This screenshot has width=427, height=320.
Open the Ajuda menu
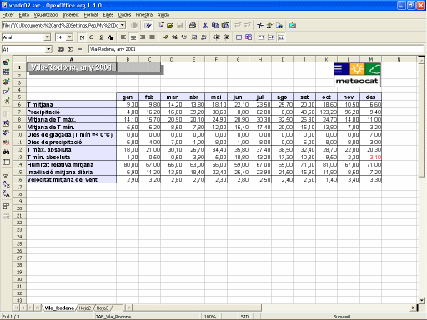tap(163, 15)
